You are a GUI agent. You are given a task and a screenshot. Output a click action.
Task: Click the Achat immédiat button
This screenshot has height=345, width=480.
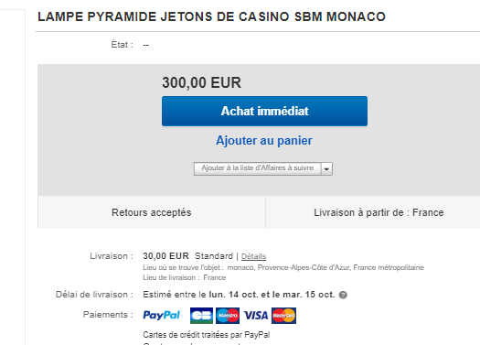[x=264, y=111]
